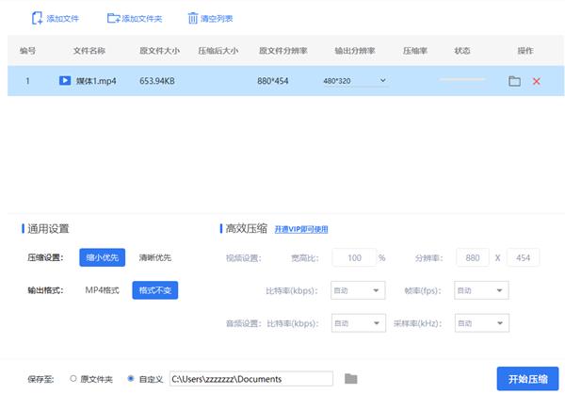
Task: Click the 添加文件夹 add folder icon
Action: (114, 18)
